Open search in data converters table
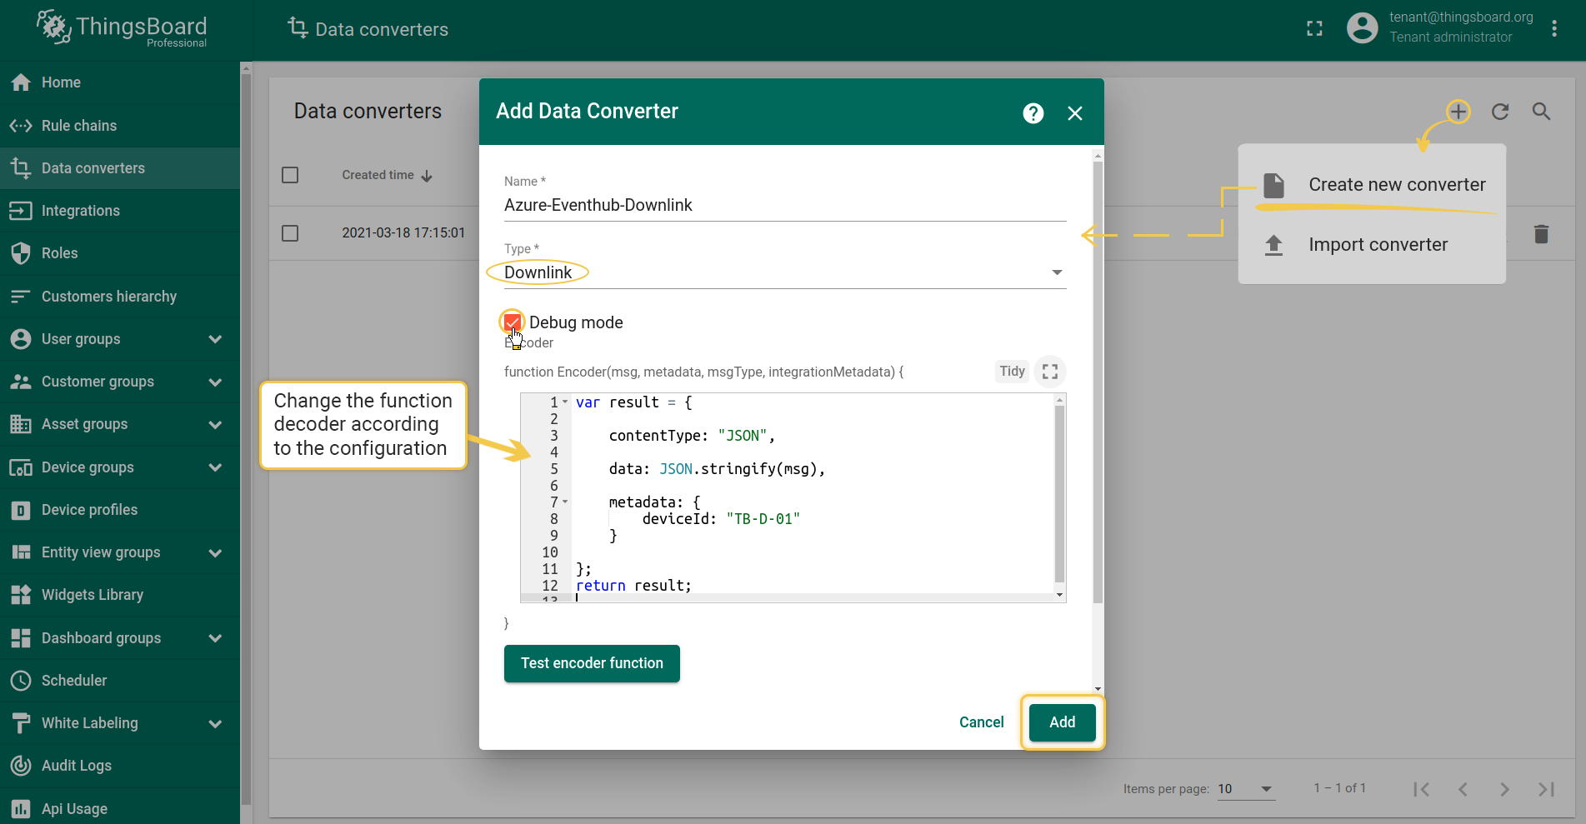This screenshot has height=824, width=1586. coord(1542,112)
